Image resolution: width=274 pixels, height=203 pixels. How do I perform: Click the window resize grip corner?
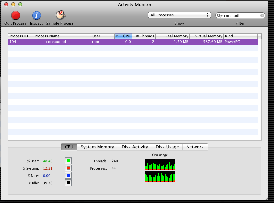tap(266, 198)
